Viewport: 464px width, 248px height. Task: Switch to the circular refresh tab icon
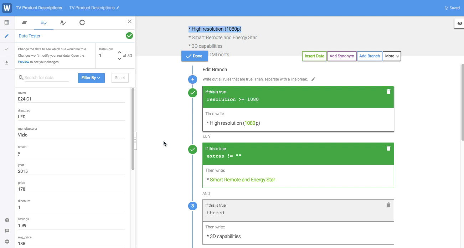click(x=82, y=22)
